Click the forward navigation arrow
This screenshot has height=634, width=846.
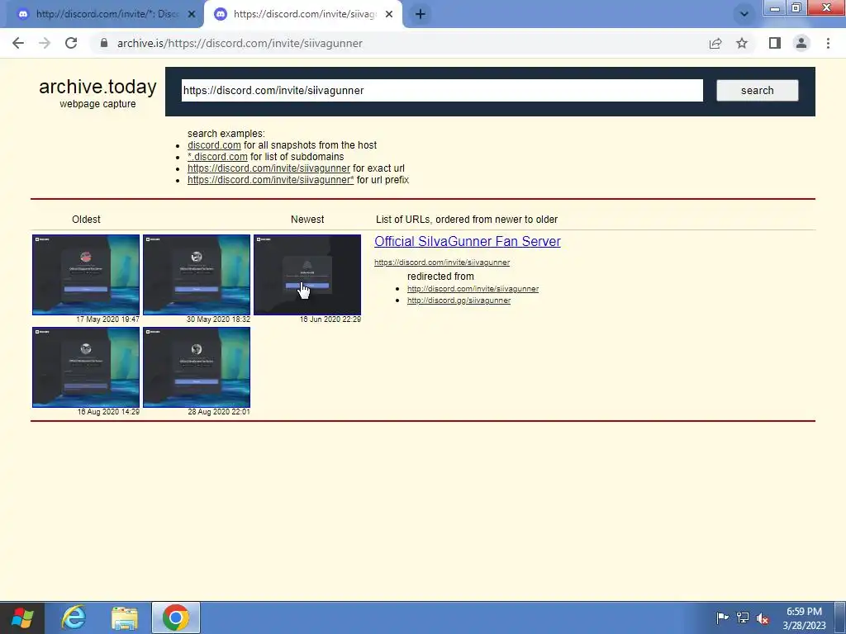(x=45, y=43)
